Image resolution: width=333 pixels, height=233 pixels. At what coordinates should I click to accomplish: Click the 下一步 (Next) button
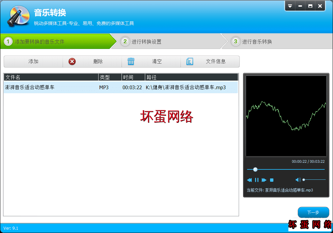tap(313, 212)
